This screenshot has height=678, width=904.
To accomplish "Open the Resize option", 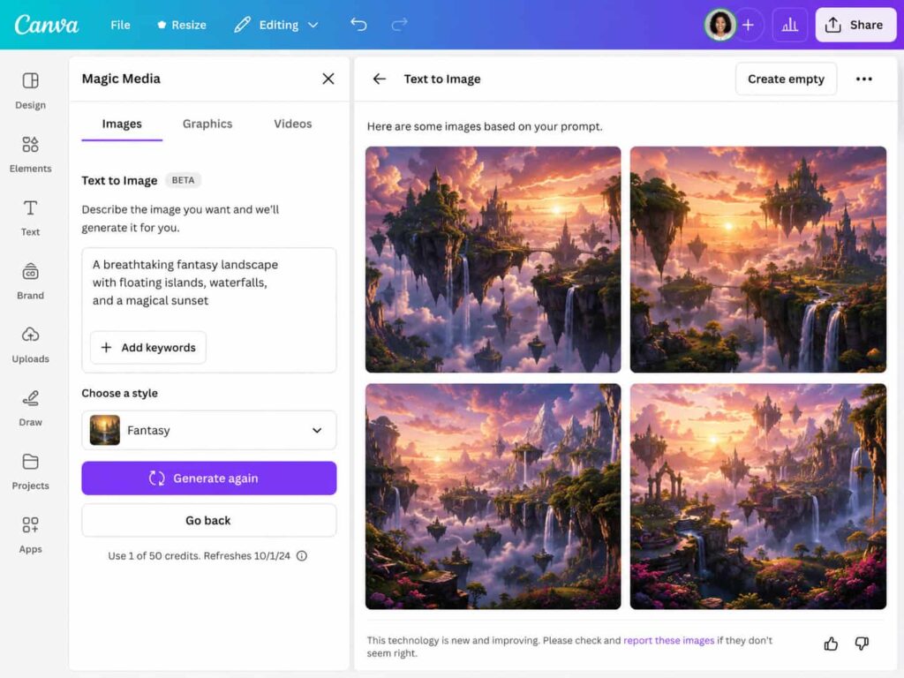I will tap(182, 25).
